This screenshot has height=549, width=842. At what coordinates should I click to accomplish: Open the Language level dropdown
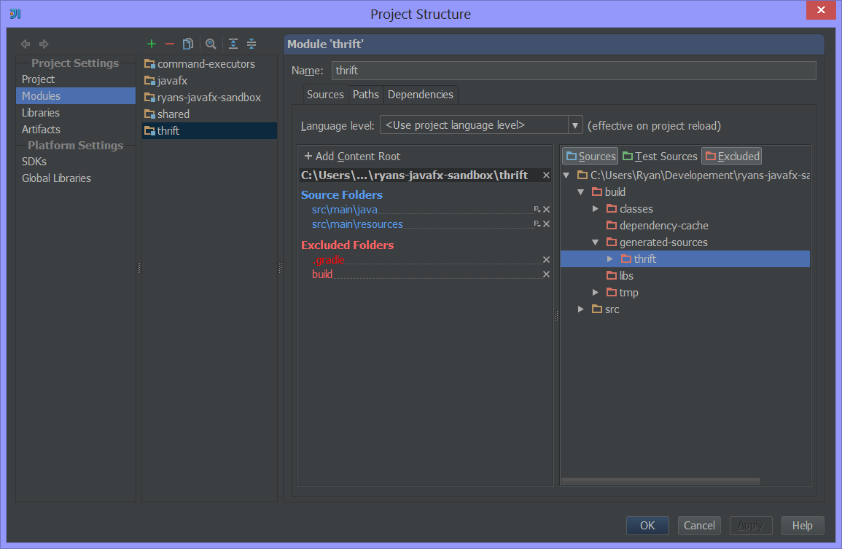574,125
